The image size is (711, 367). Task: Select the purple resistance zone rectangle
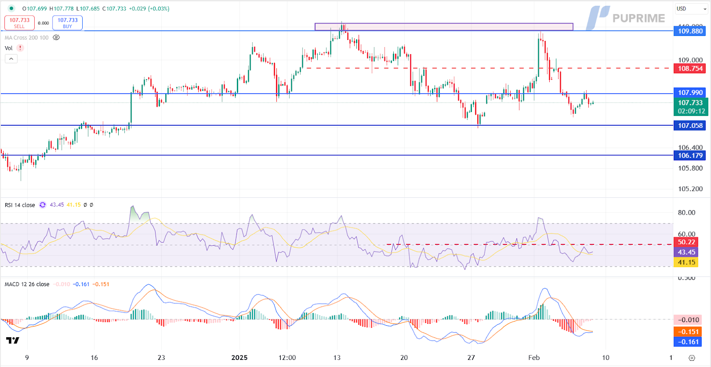click(444, 27)
